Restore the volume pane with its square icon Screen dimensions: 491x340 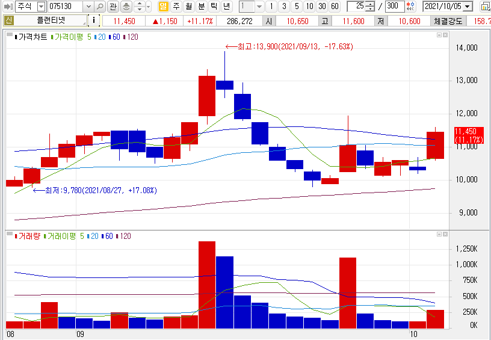tap(439, 234)
